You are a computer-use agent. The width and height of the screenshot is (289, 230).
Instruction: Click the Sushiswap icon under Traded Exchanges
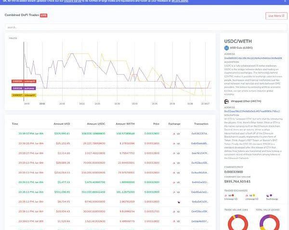pyautogui.click(x=268, y=195)
